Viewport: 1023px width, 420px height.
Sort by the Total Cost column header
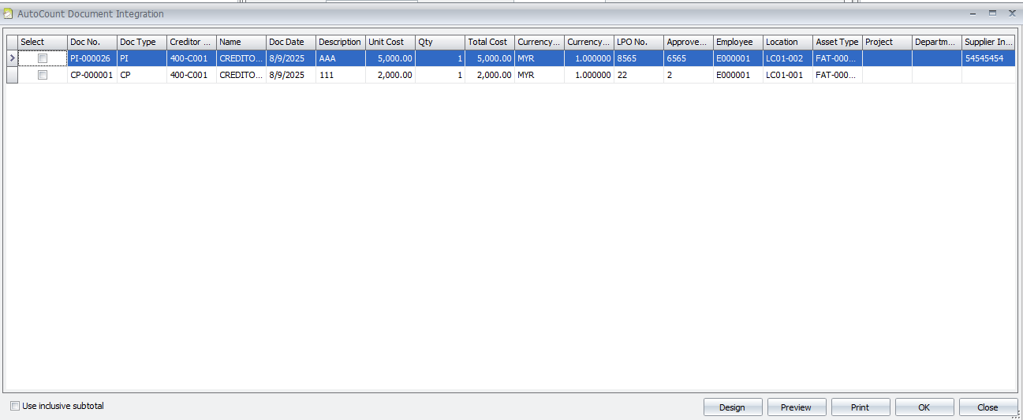(x=490, y=42)
